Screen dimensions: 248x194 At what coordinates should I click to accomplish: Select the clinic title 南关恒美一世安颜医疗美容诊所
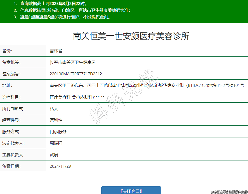(x=131, y=36)
